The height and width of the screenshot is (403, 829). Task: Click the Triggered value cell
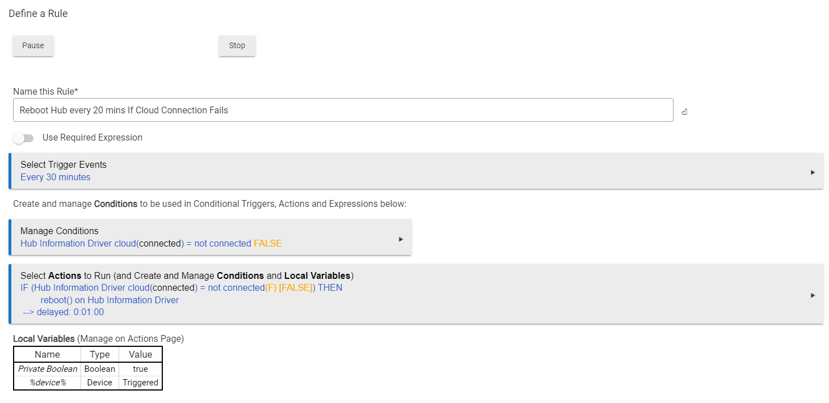(x=140, y=383)
